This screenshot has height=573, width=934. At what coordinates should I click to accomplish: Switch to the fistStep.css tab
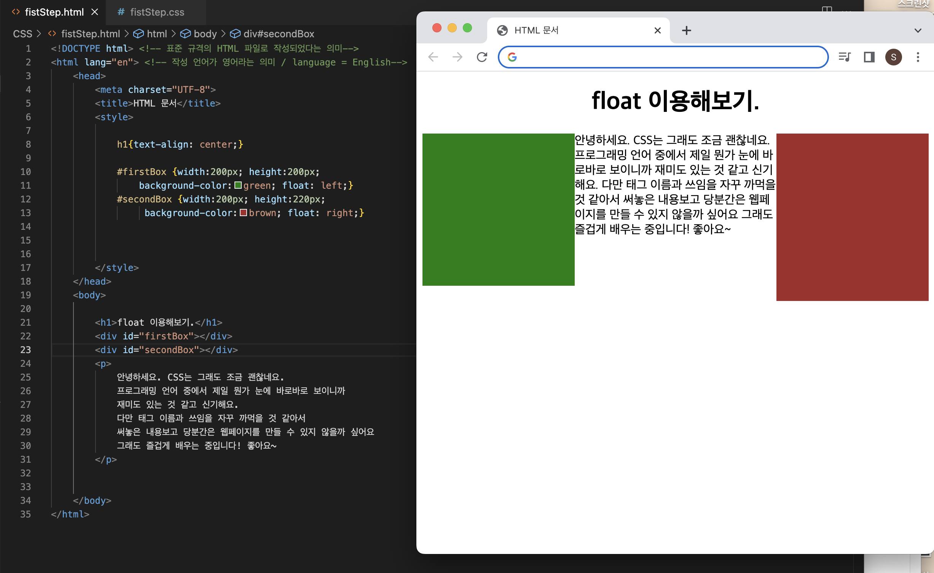click(x=157, y=12)
